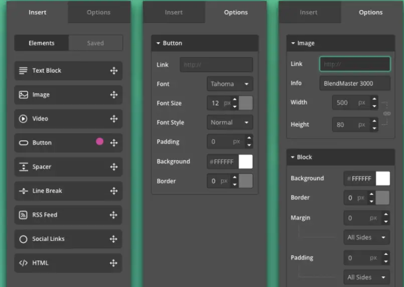Image resolution: width=404 pixels, height=287 pixels.
Task: Grab the move handle on Button row
Action: pos(114,142)
